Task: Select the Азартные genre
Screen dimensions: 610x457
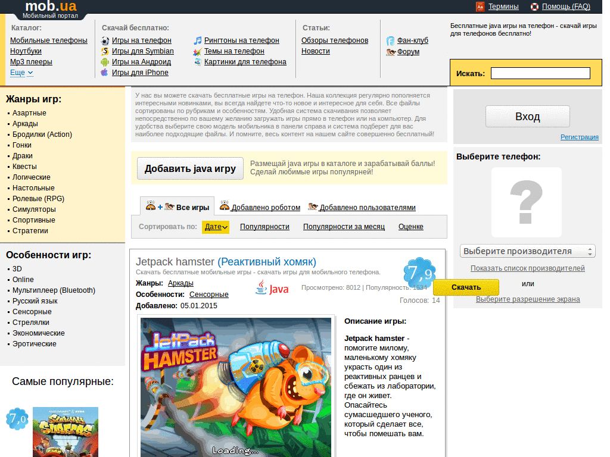Action: point(29,113)
